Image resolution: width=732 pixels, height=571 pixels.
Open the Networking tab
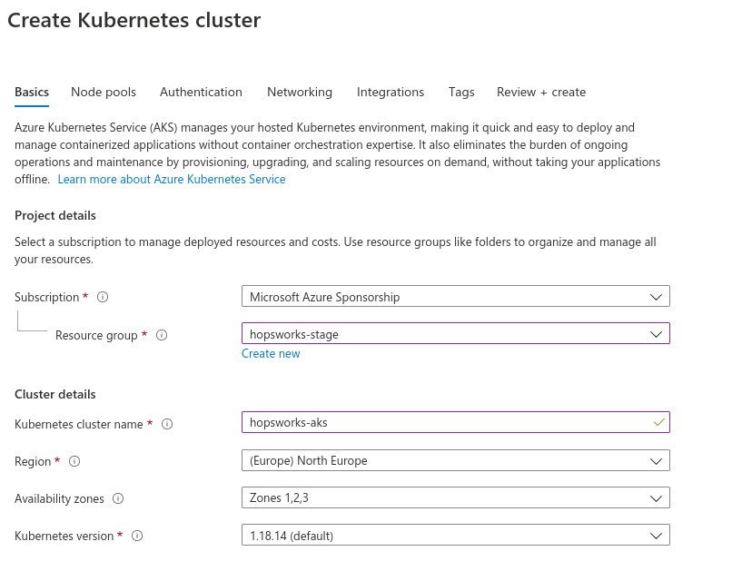click(x=300, y=92)
